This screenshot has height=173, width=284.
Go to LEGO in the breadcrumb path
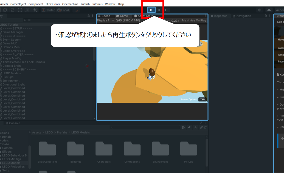(x=49, y=132)
